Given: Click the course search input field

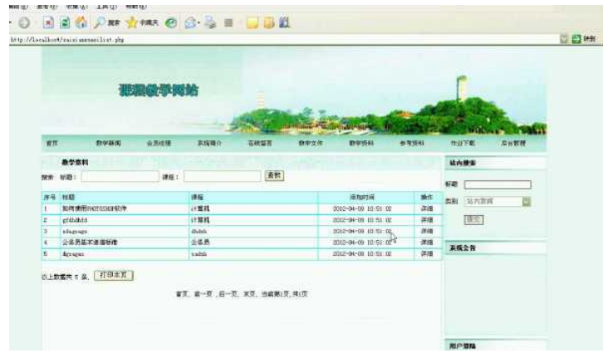Looking at the screenshot, I should pyautogui.click(x=223, y=176).
